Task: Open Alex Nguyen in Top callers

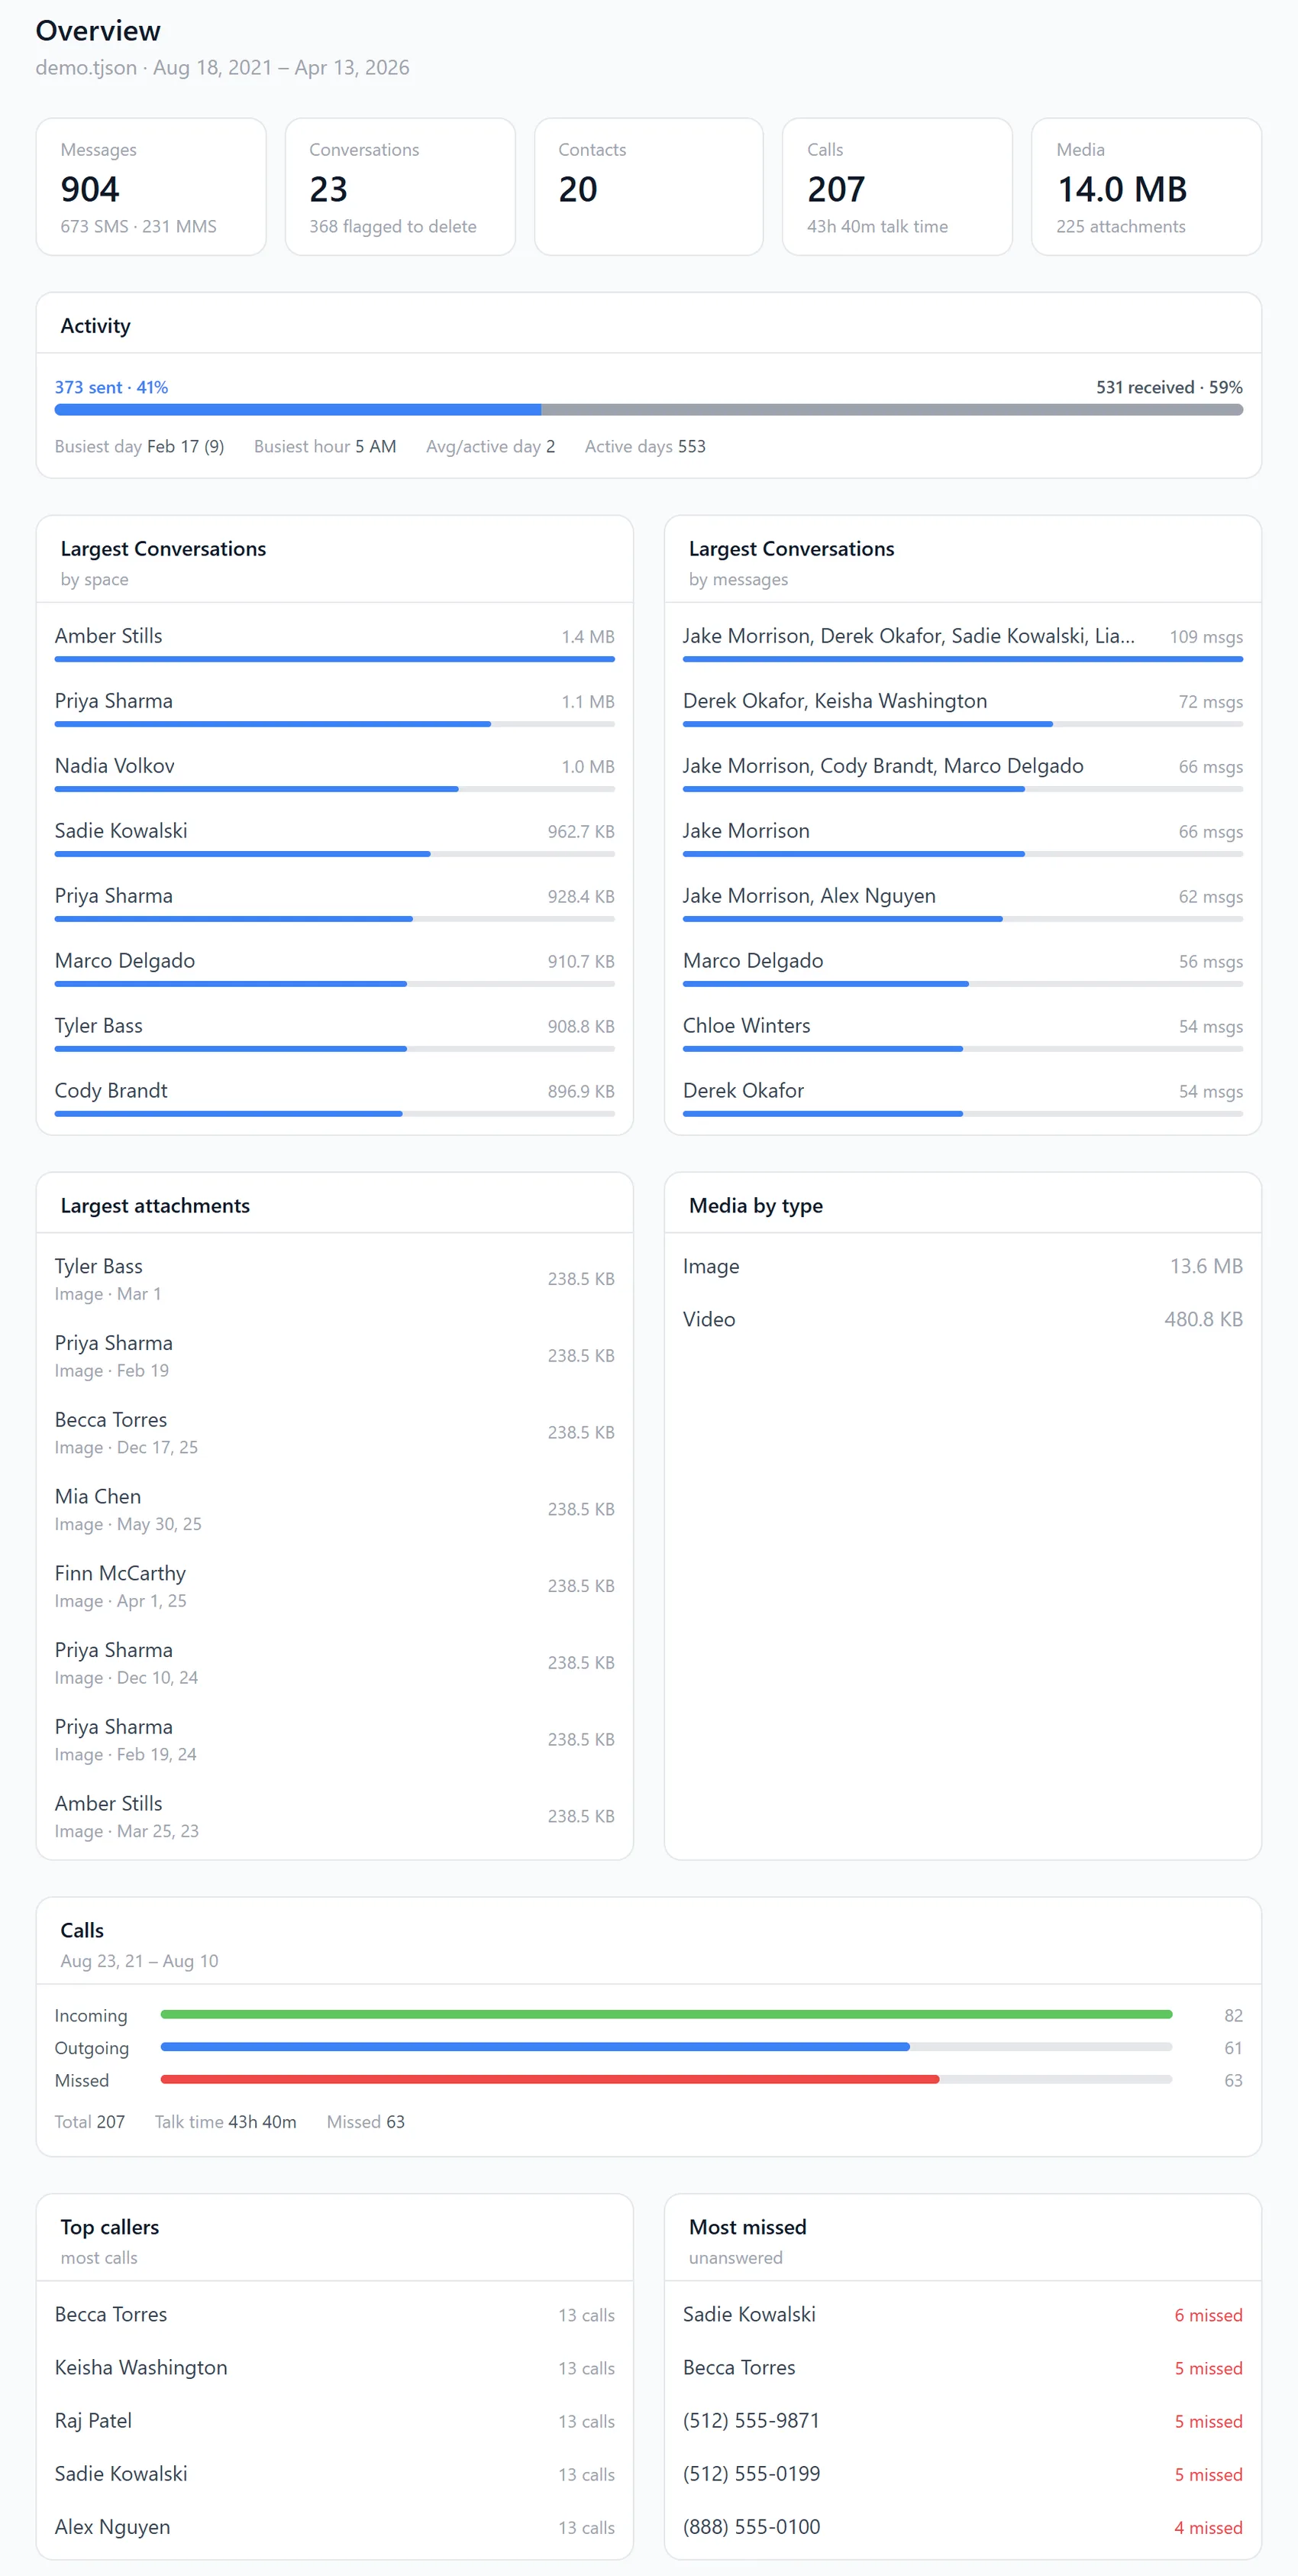Action: point(334,2526)
